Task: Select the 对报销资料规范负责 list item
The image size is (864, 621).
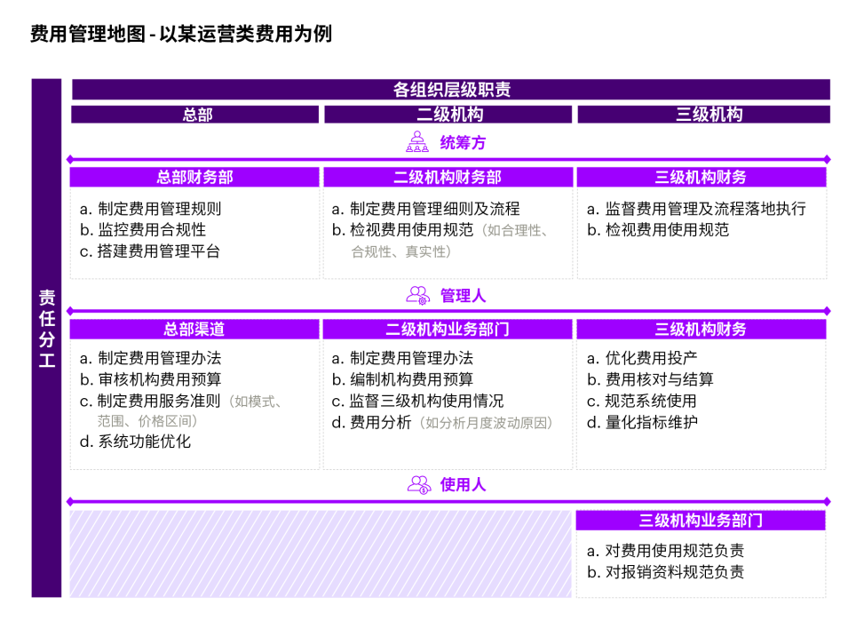Action: point(665,572)
